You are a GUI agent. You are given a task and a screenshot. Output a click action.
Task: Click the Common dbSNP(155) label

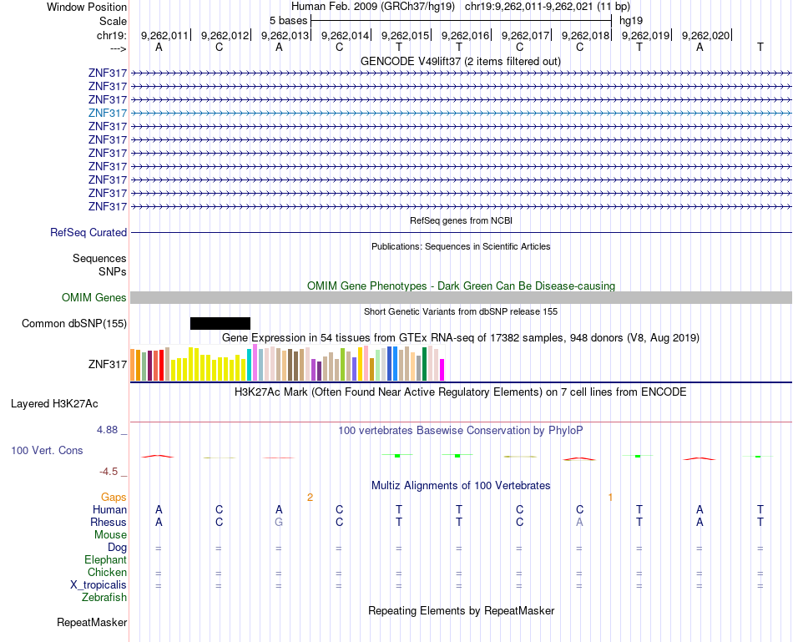pyautogui.click(x=74, y=323)
